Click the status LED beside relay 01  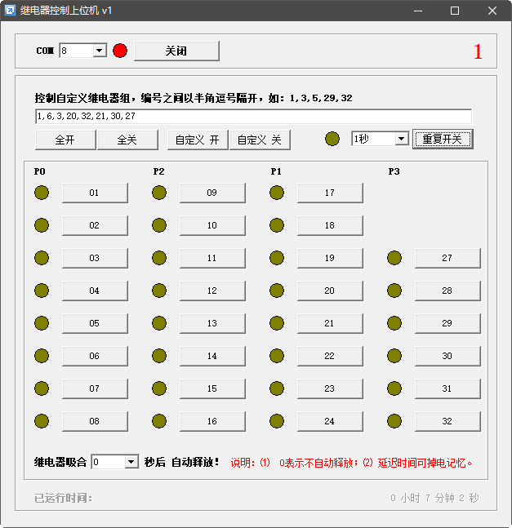click(x=42, y=193)
